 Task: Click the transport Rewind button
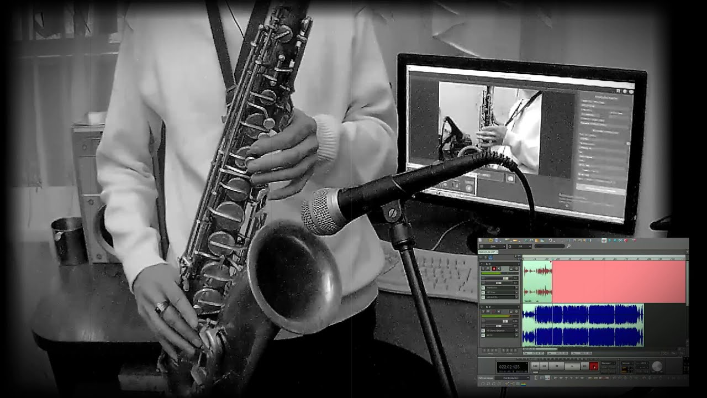click(x=544, y=366)
